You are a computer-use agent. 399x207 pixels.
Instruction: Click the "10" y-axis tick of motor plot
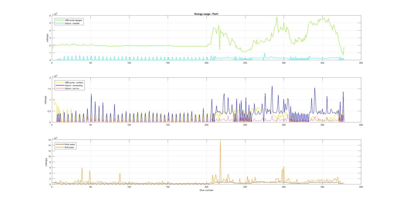(x=49, y=157)
